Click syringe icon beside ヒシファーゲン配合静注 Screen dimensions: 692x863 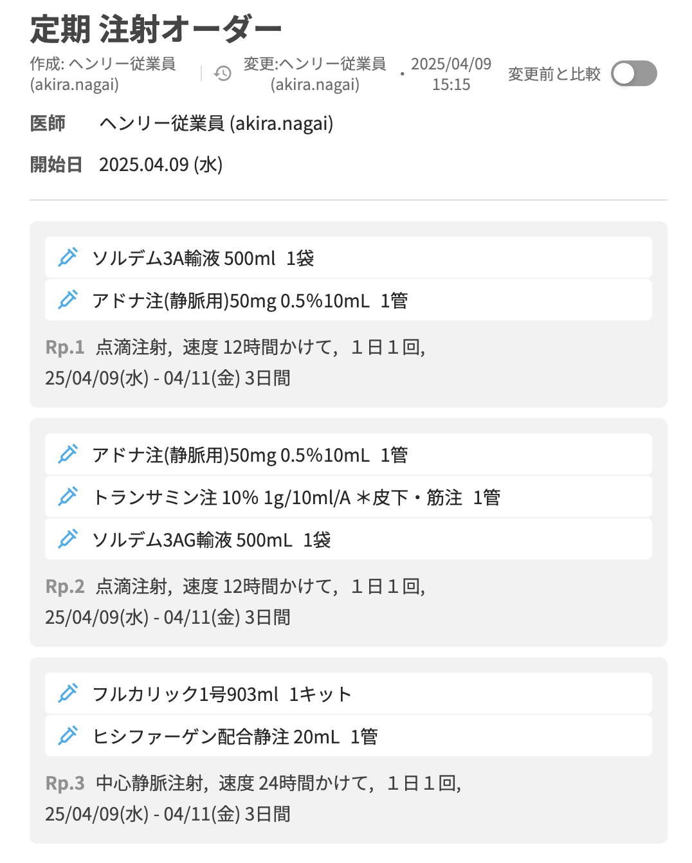68,736
